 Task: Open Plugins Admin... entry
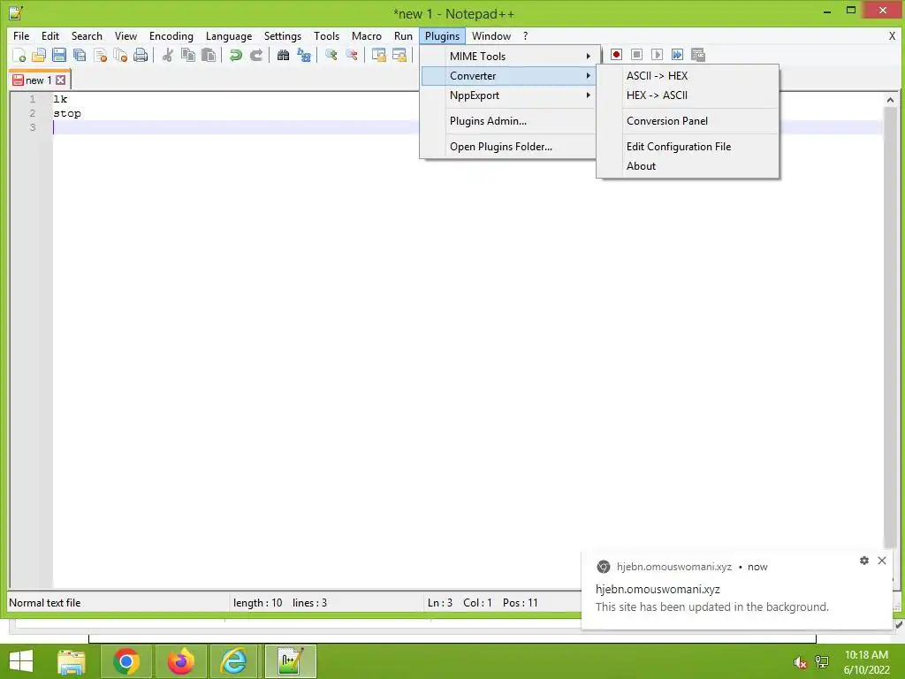(508, 120)
